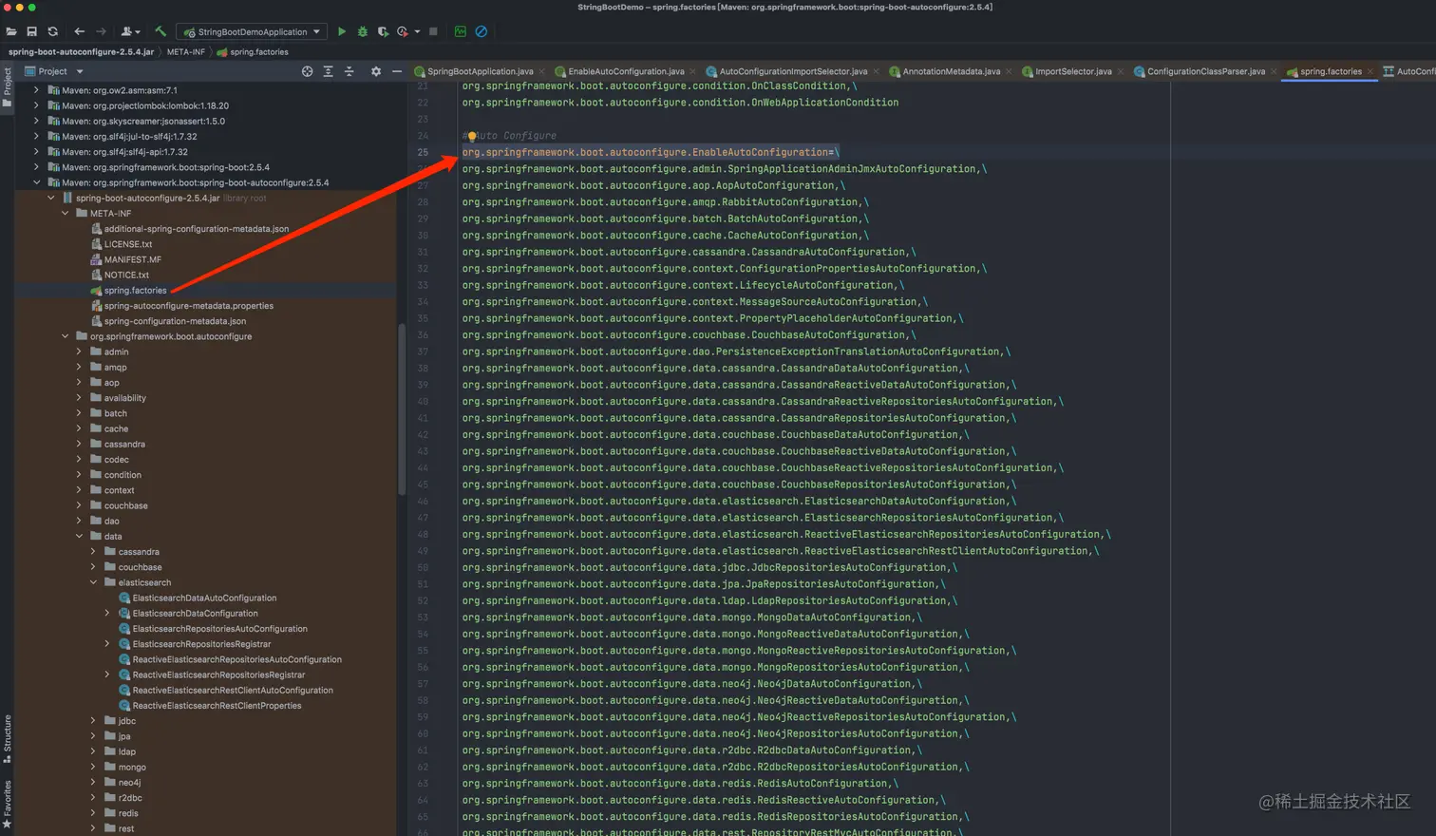Screen dimensions: 1436x836
Task: Click the Open file toolbar icon
Action: pos(11,31)
